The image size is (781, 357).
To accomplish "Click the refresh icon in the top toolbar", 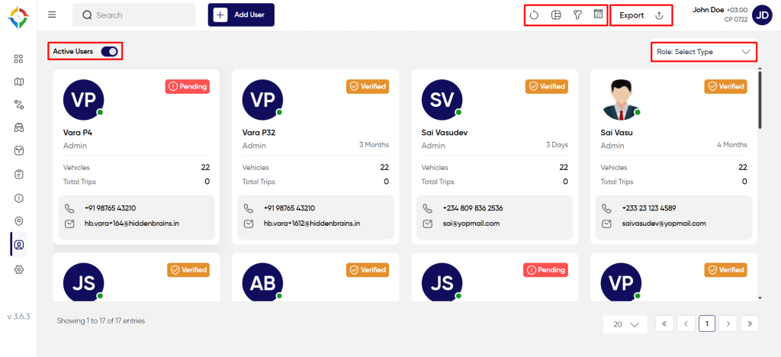I will click(534, 15).
